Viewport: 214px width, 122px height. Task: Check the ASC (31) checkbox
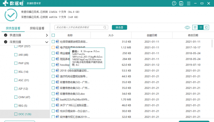(x=16, y=80)
